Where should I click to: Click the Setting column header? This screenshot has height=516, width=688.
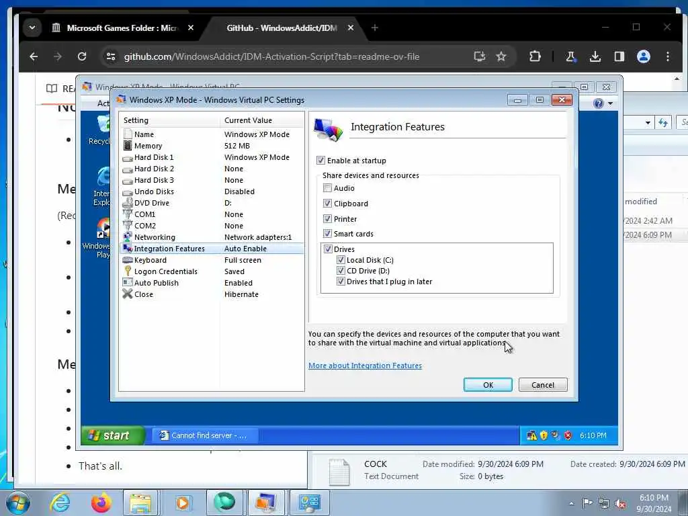[169, 120]
